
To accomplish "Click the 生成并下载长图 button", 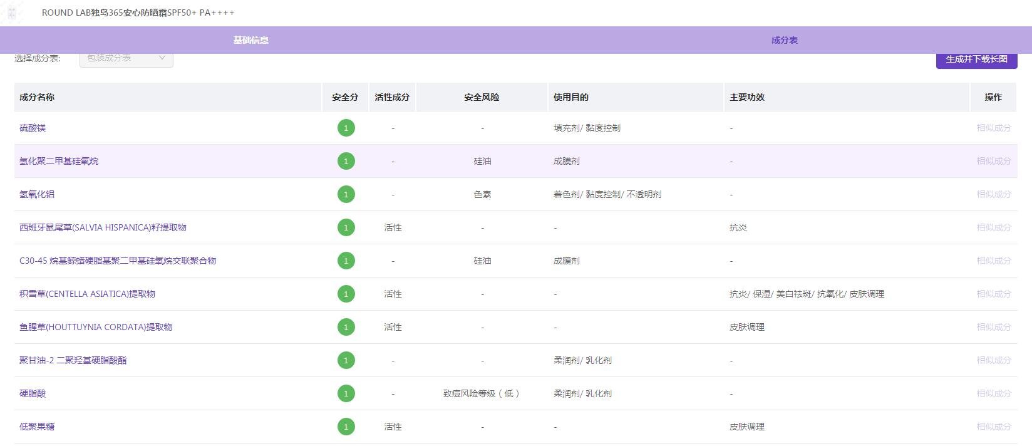I will [x=976, y=60].
